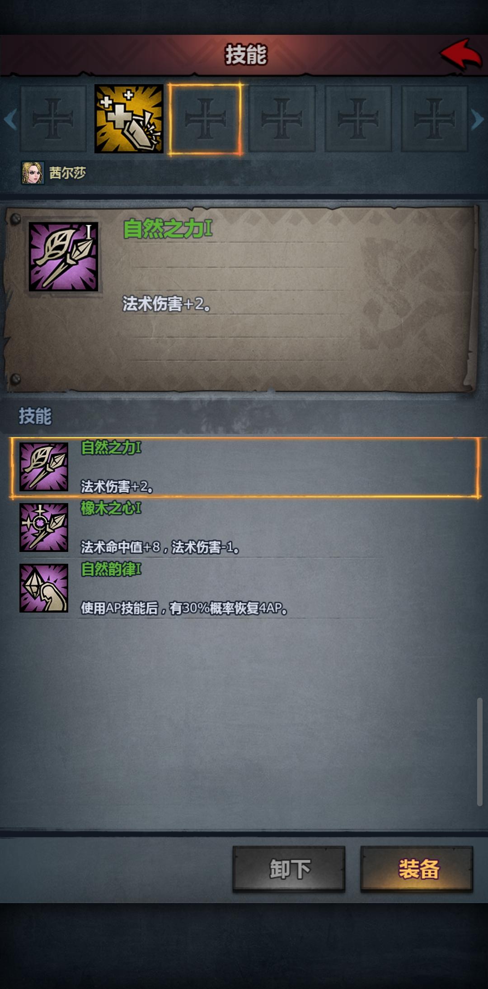
Task: Open 茜尔莎 character portrait
Action: 33,173
